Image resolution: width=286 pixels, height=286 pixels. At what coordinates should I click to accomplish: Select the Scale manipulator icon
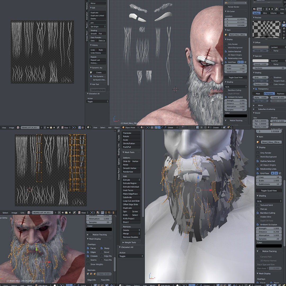(165, 127)
